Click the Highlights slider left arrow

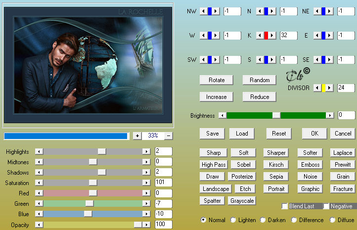[39, 151]
